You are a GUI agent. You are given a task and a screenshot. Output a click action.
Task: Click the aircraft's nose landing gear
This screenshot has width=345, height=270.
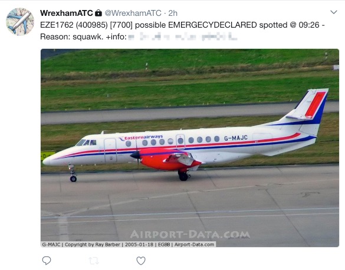tap(73, 174)
